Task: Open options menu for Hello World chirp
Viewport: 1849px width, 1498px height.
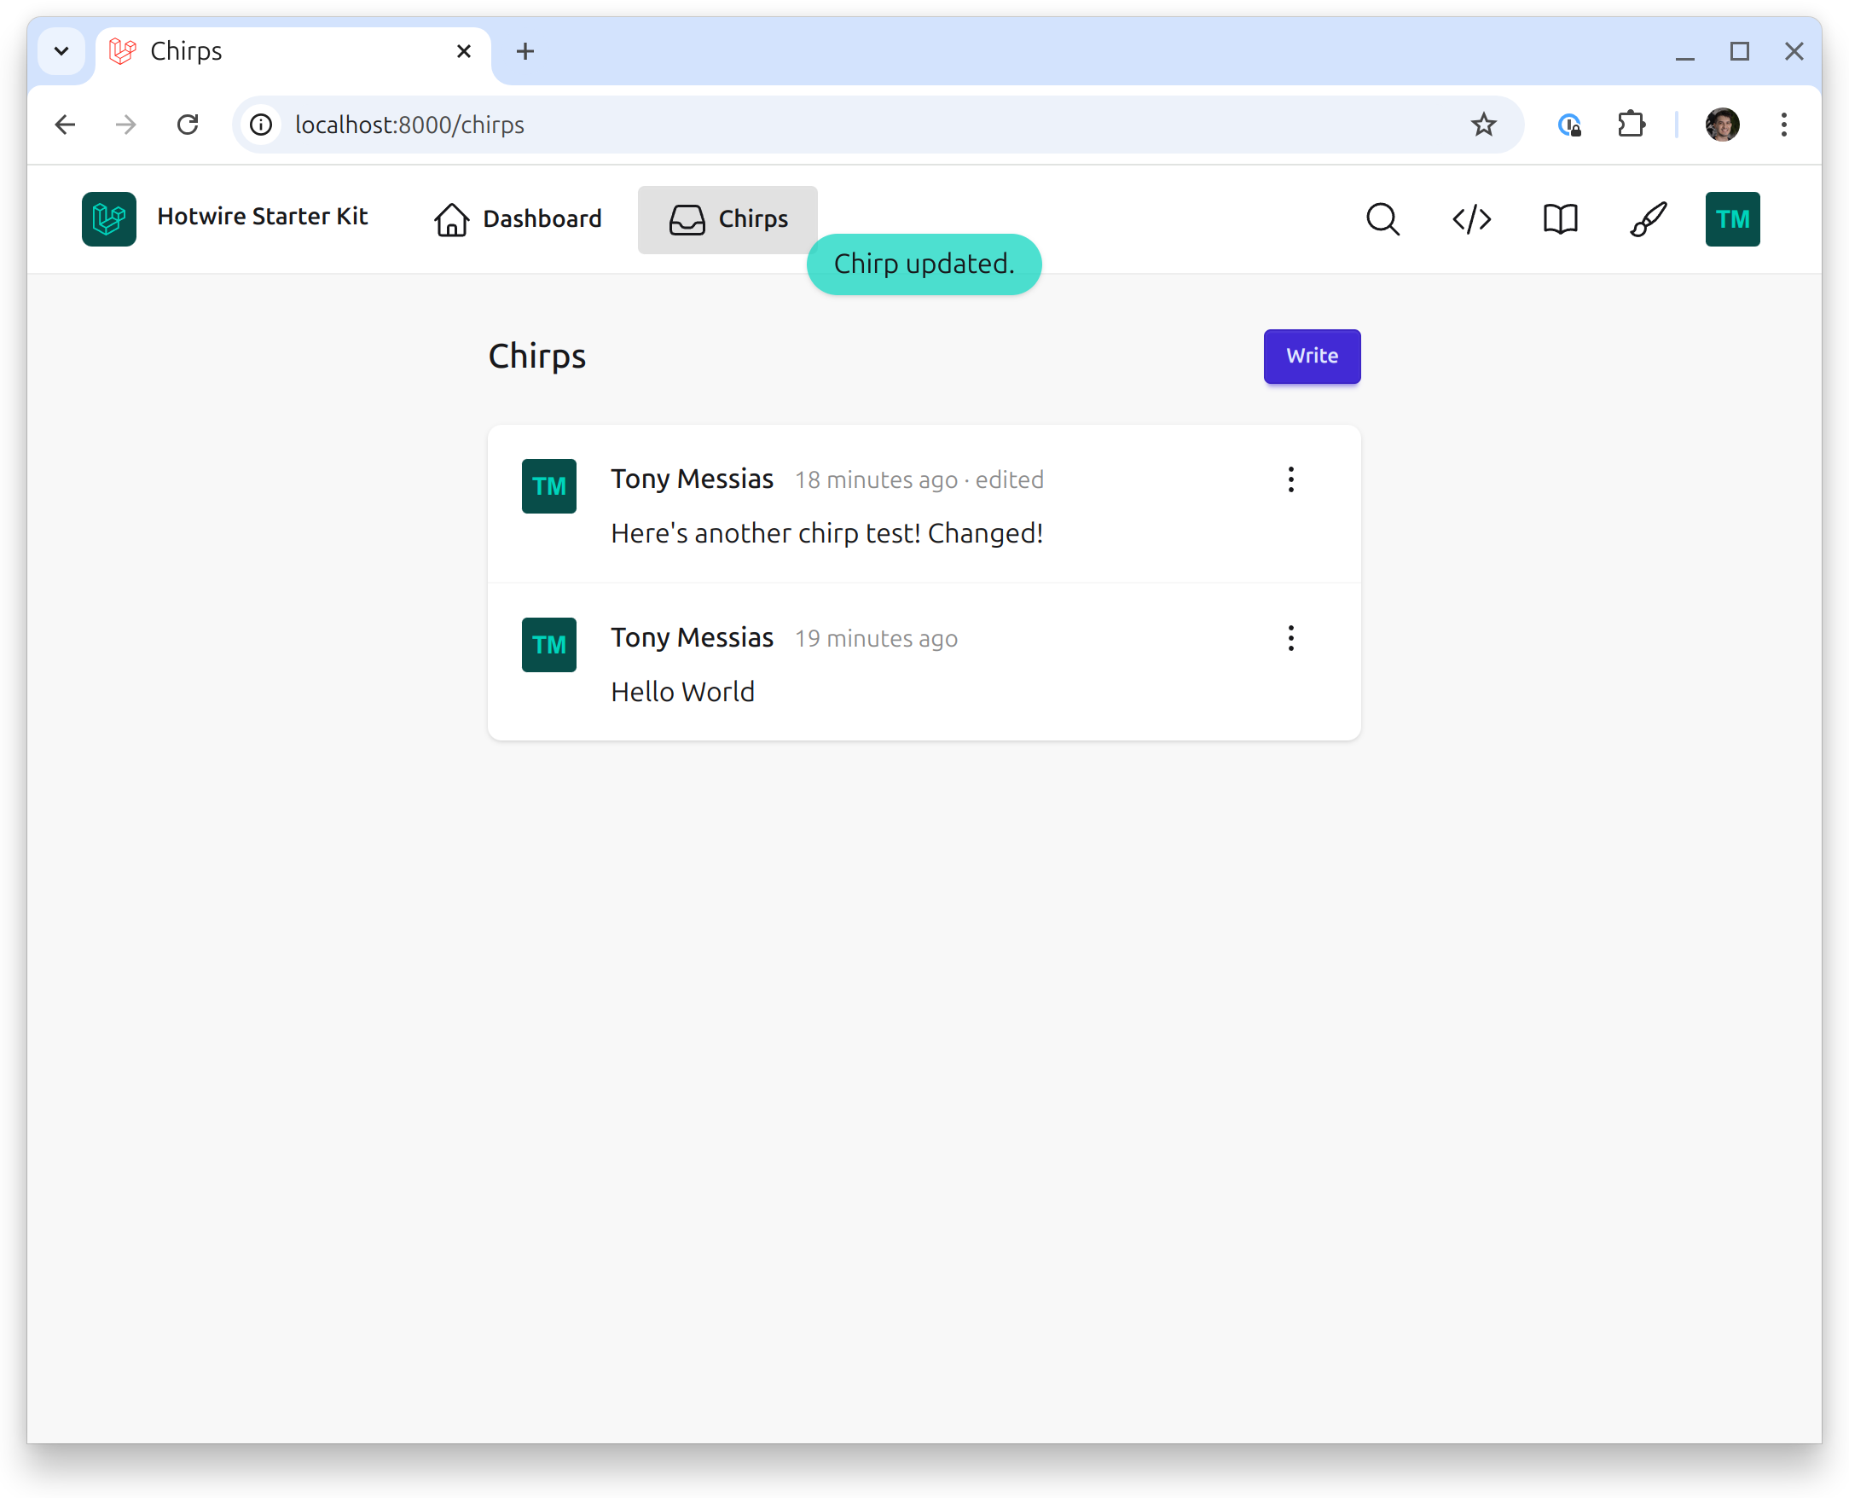Action: (x=1290, y=639)
